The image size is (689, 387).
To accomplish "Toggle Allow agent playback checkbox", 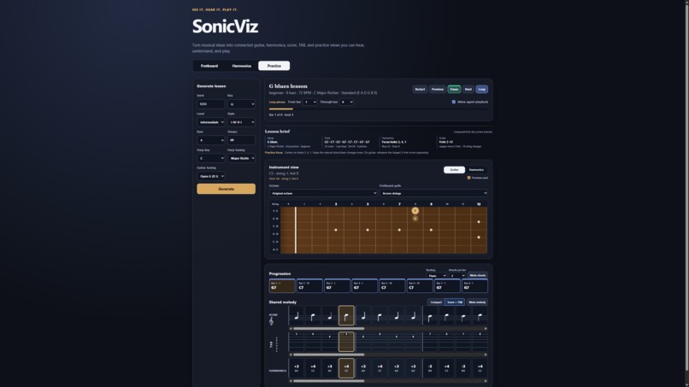I will 454,102.
